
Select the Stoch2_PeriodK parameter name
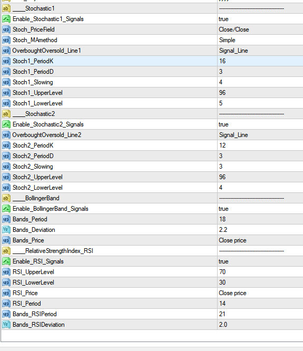pos(33,145)
